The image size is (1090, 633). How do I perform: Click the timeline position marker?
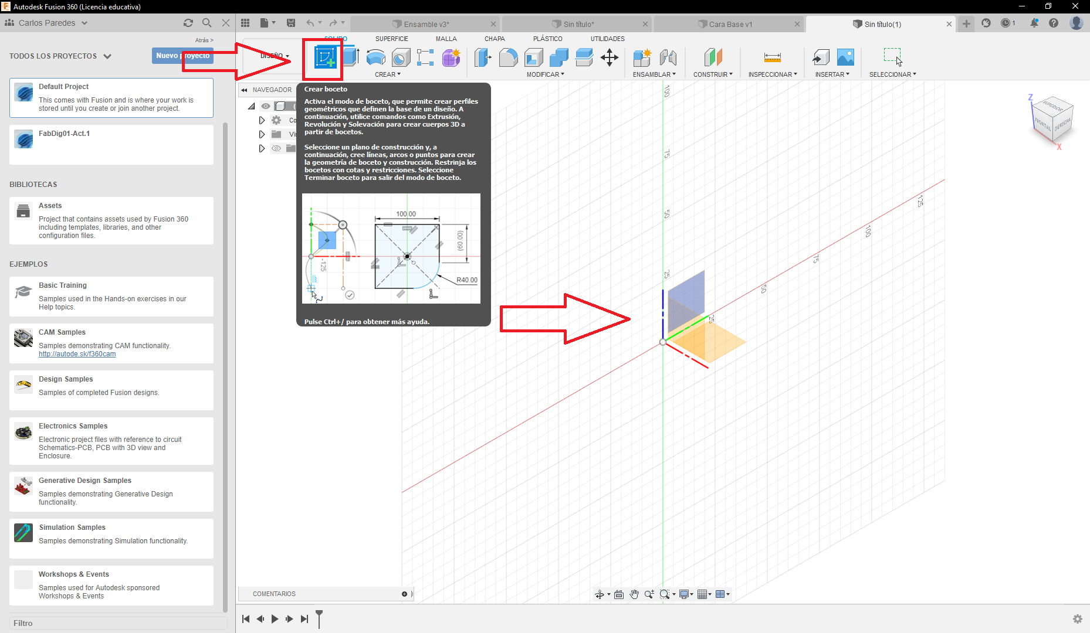319,618
